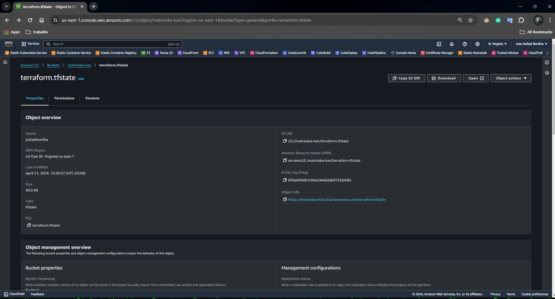
Task: Open the Elastic Kubernetes Service shortcut
Action: (x=26, y=53)
